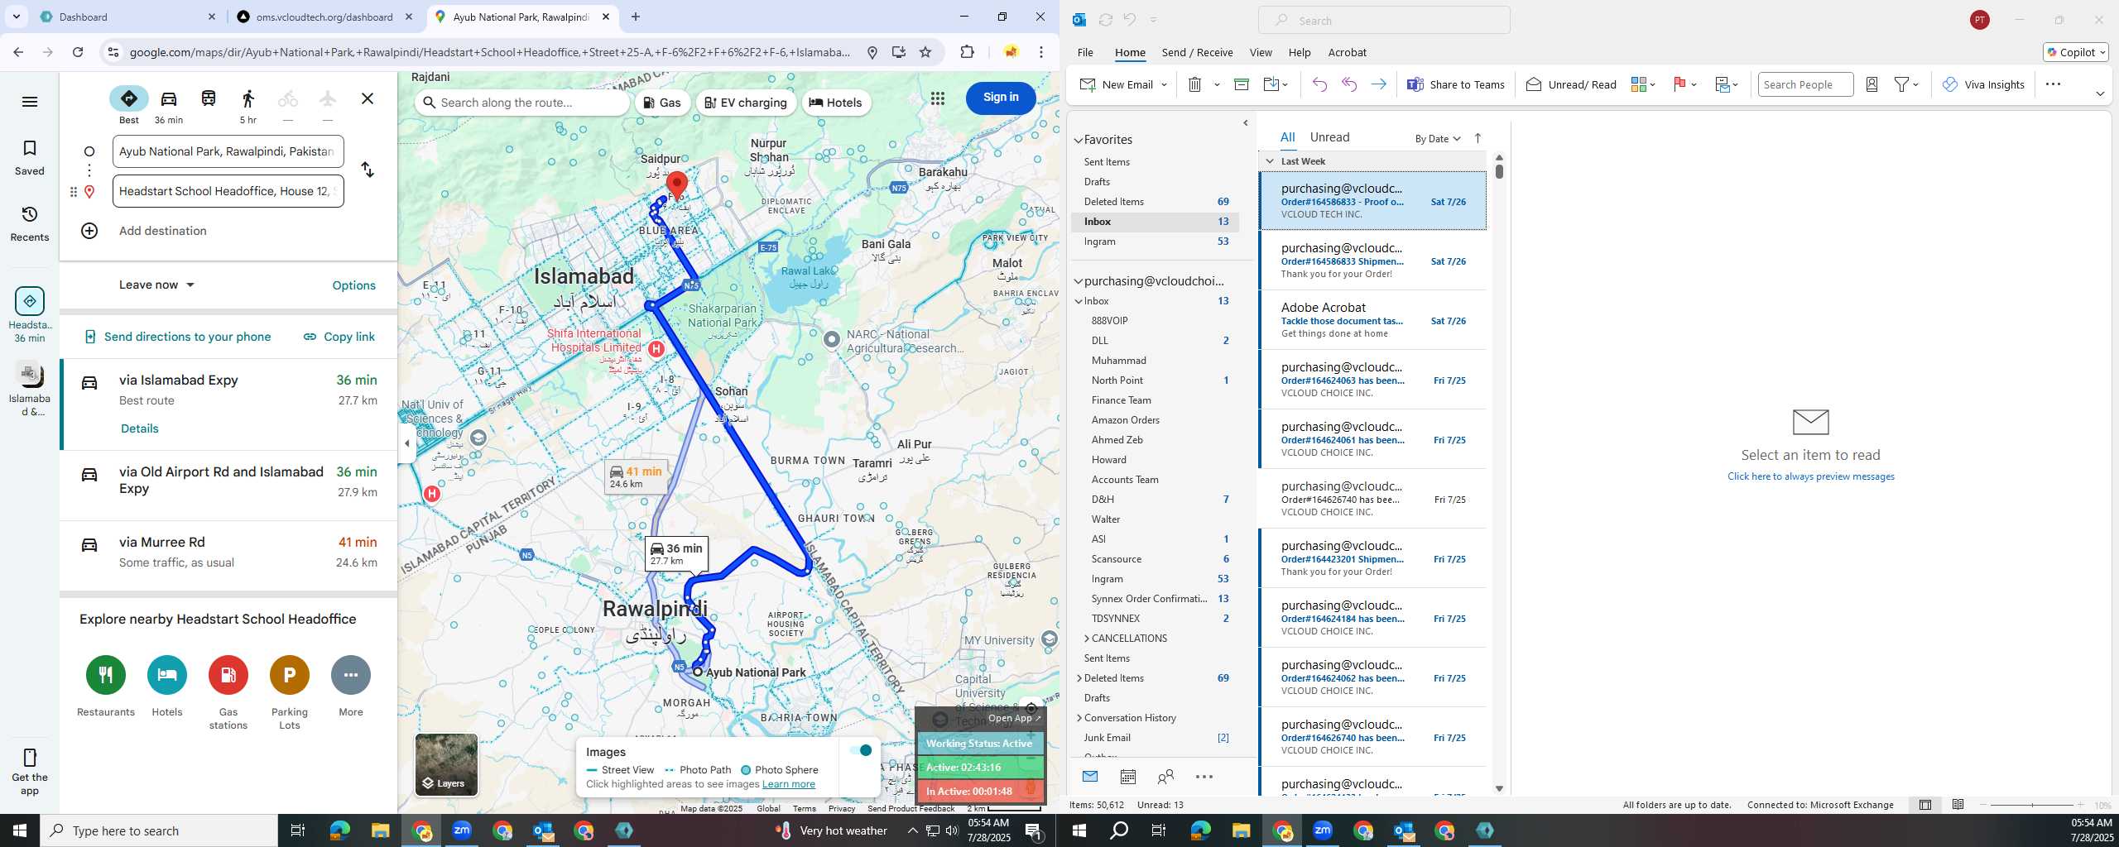Click Copy link

tap(339, 337)
